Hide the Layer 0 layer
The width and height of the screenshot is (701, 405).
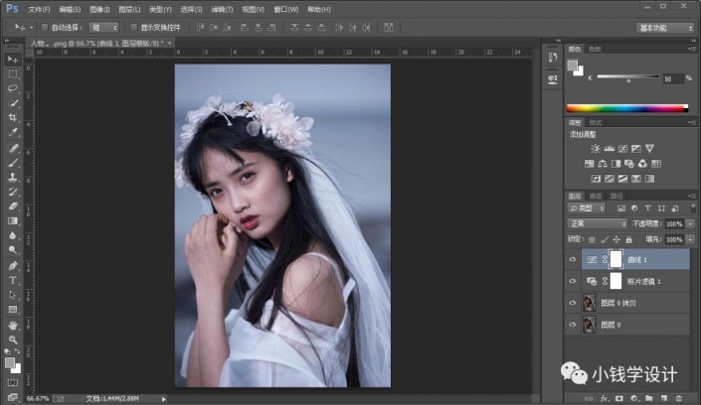[x=573, y=325]
